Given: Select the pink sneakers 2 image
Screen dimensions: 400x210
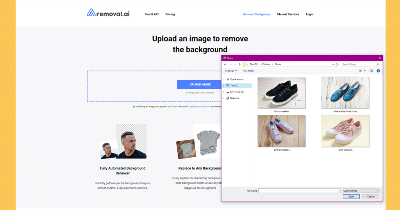Looking at the screenshot, I should click(x=282, y=131).
